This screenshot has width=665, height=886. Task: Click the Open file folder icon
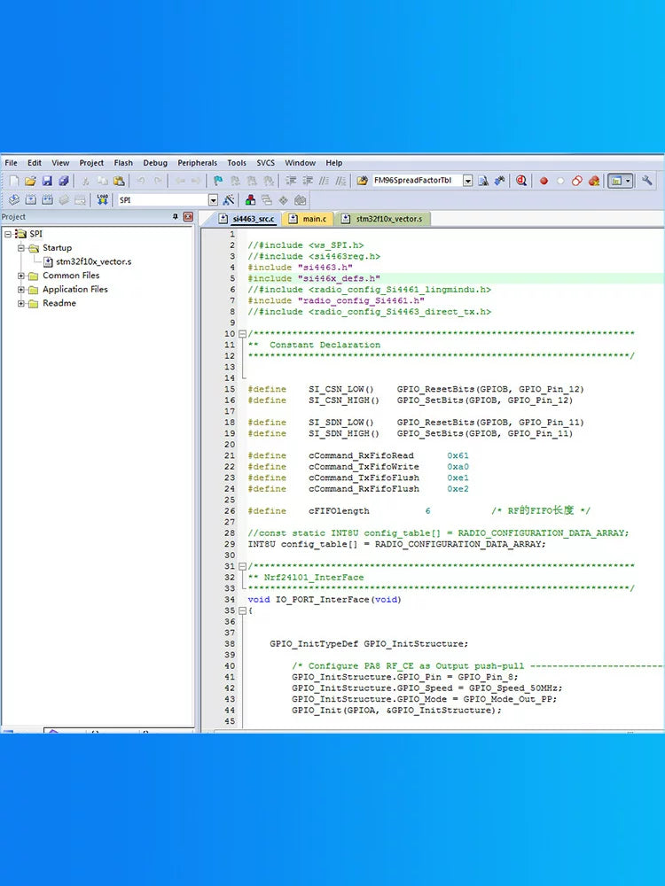pyautogui.click(x=30, y=181)
